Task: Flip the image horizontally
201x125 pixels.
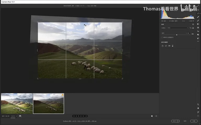Action: click(x=169, y=46)
